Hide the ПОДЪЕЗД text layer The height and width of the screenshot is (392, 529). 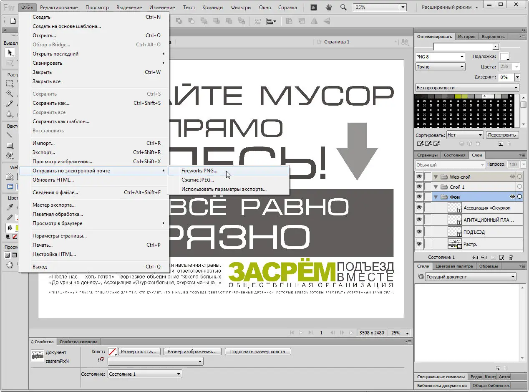[x=419, y=231]
